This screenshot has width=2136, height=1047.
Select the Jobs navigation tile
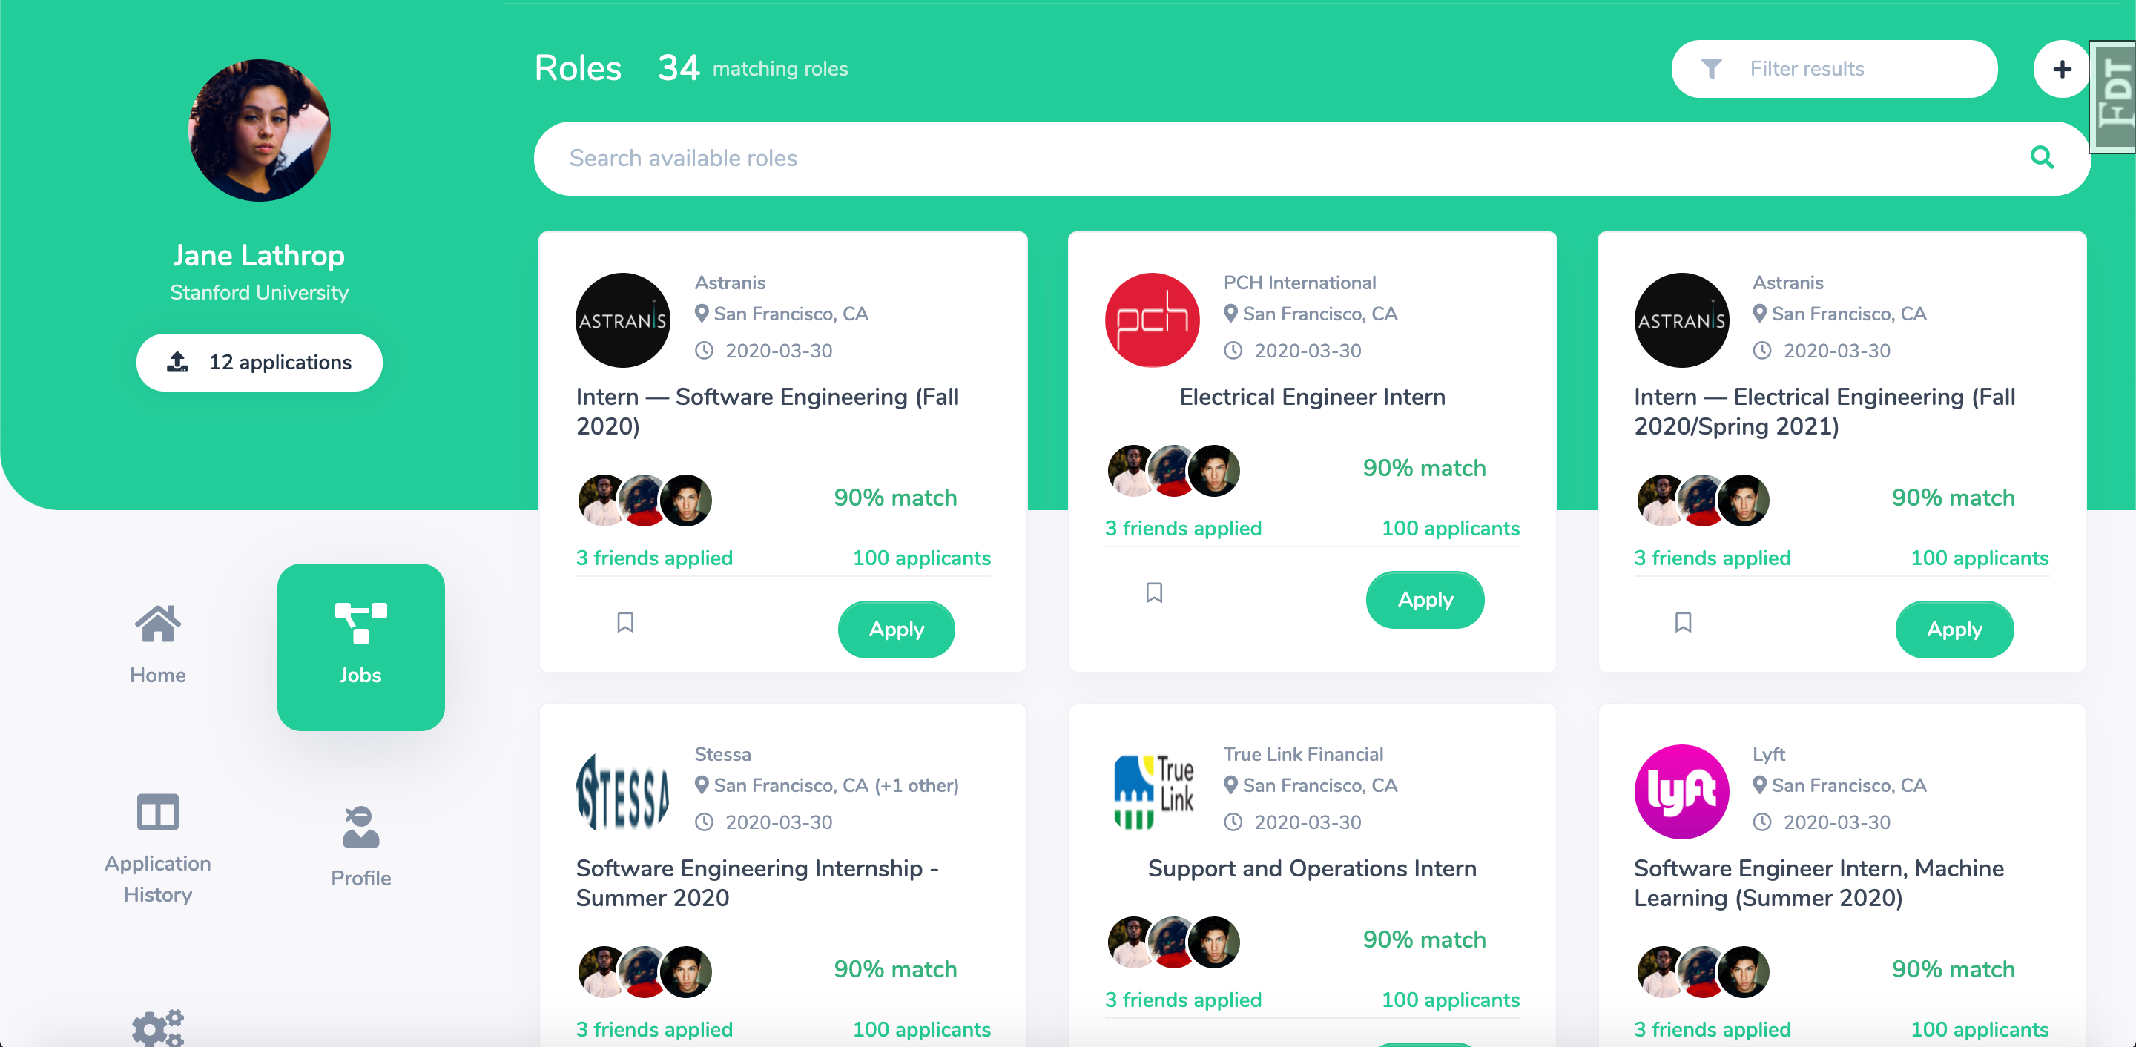point(360,647)
